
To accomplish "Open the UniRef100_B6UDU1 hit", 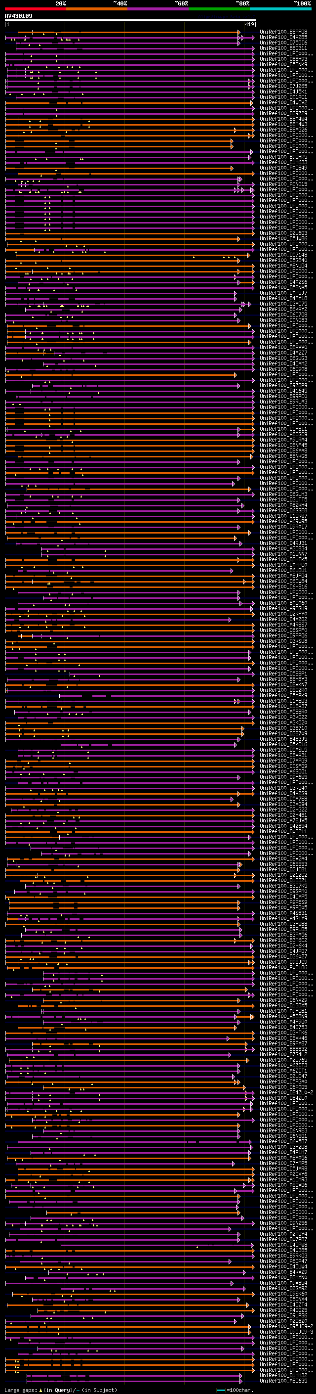I will (283, 570).
